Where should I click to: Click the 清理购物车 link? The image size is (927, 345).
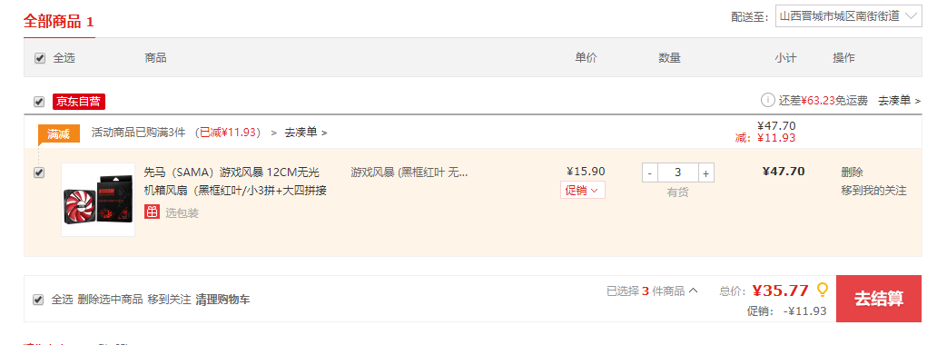coord(222,300)
